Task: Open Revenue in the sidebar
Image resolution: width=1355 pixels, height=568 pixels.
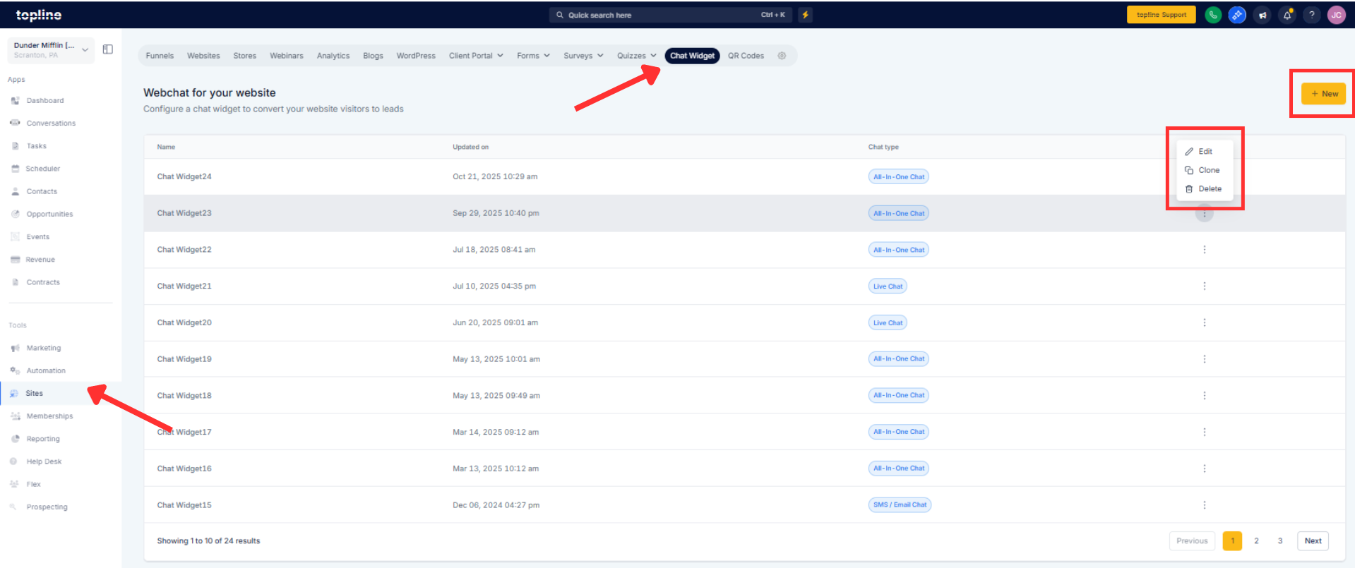Action: (x=40, y=260)
